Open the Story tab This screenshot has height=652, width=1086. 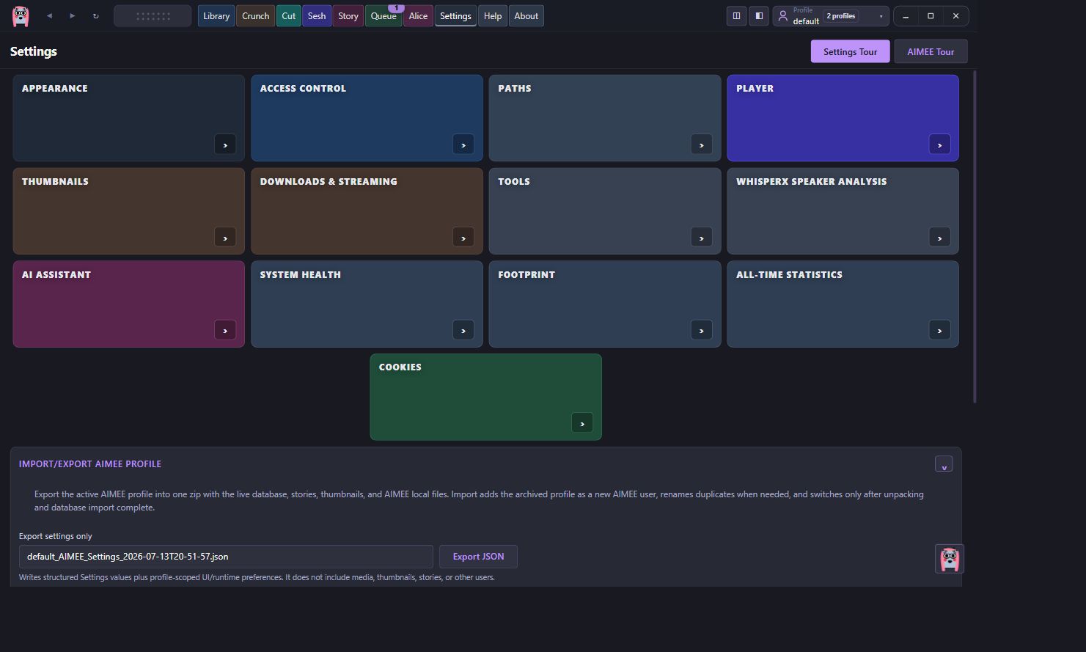[348, 15]
